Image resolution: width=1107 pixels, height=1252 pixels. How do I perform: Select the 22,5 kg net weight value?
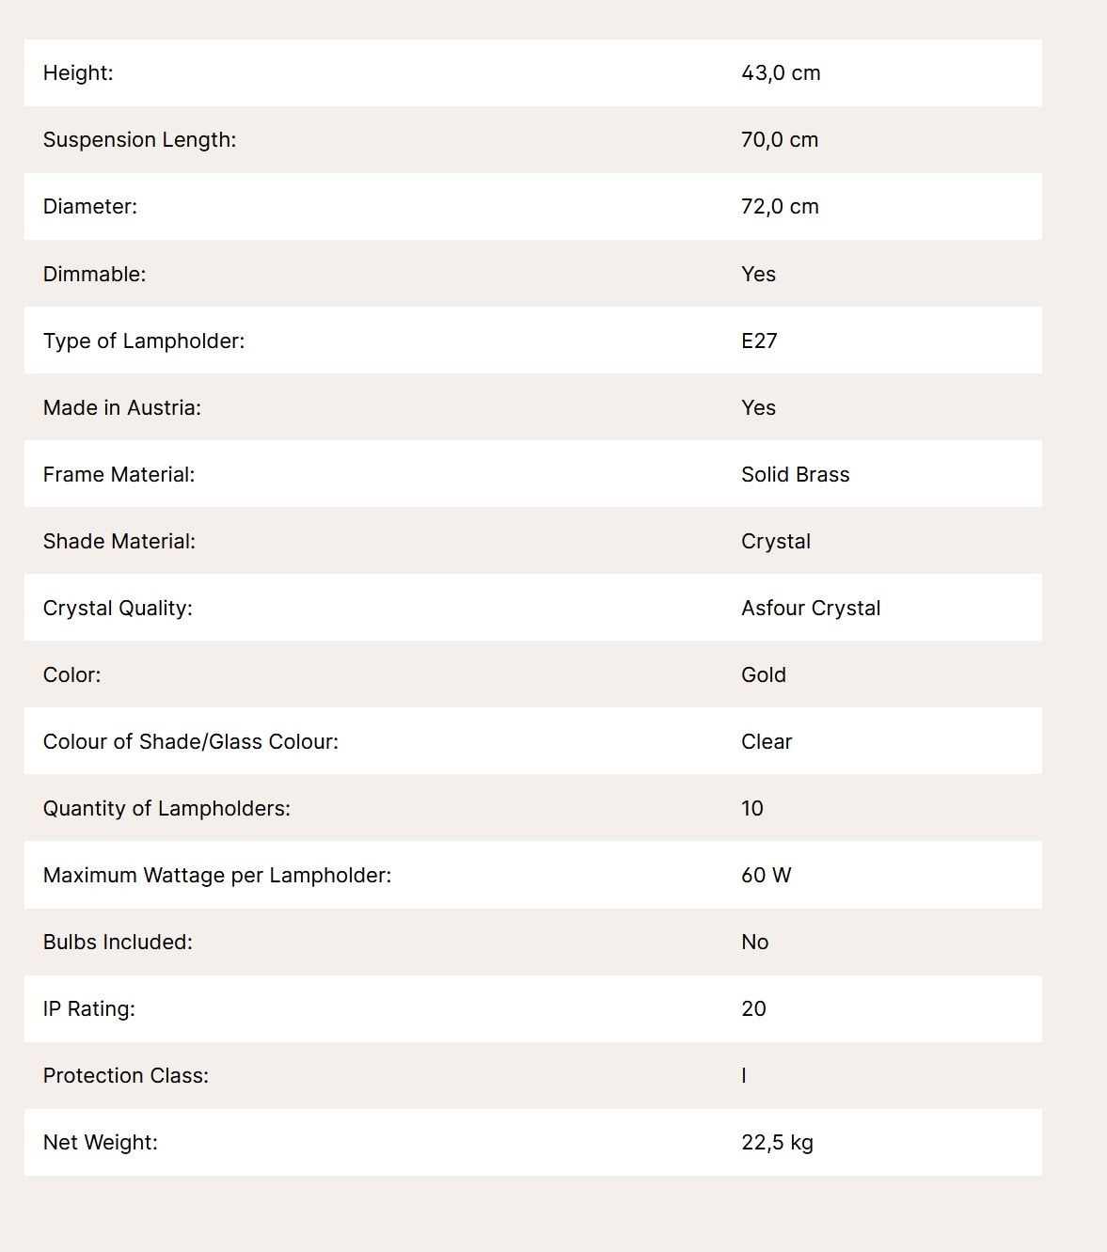coord(777,1142)
